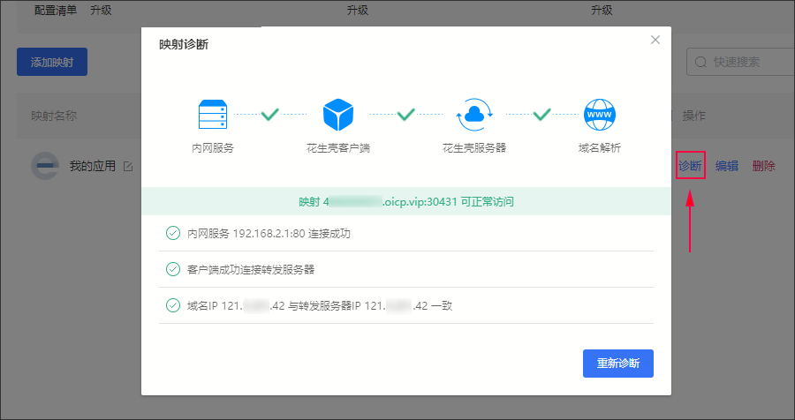The width and height of the screenshot is (795, 420).
Task: Open 诊断 for the mapping row
Action: coord(690,165)
